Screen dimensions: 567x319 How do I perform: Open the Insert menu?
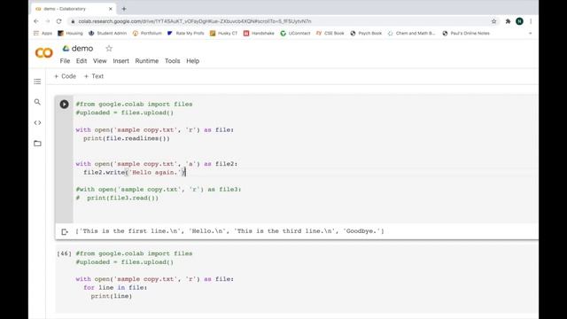[x=120, y=61]
